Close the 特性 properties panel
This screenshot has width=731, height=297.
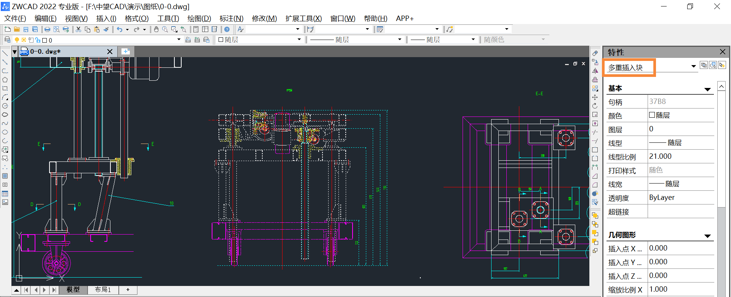click(722, 52)
